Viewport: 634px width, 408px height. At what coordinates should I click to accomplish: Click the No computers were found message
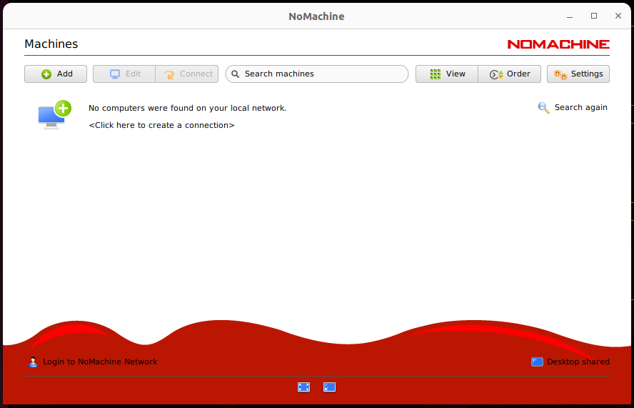[x=187, y=108]
